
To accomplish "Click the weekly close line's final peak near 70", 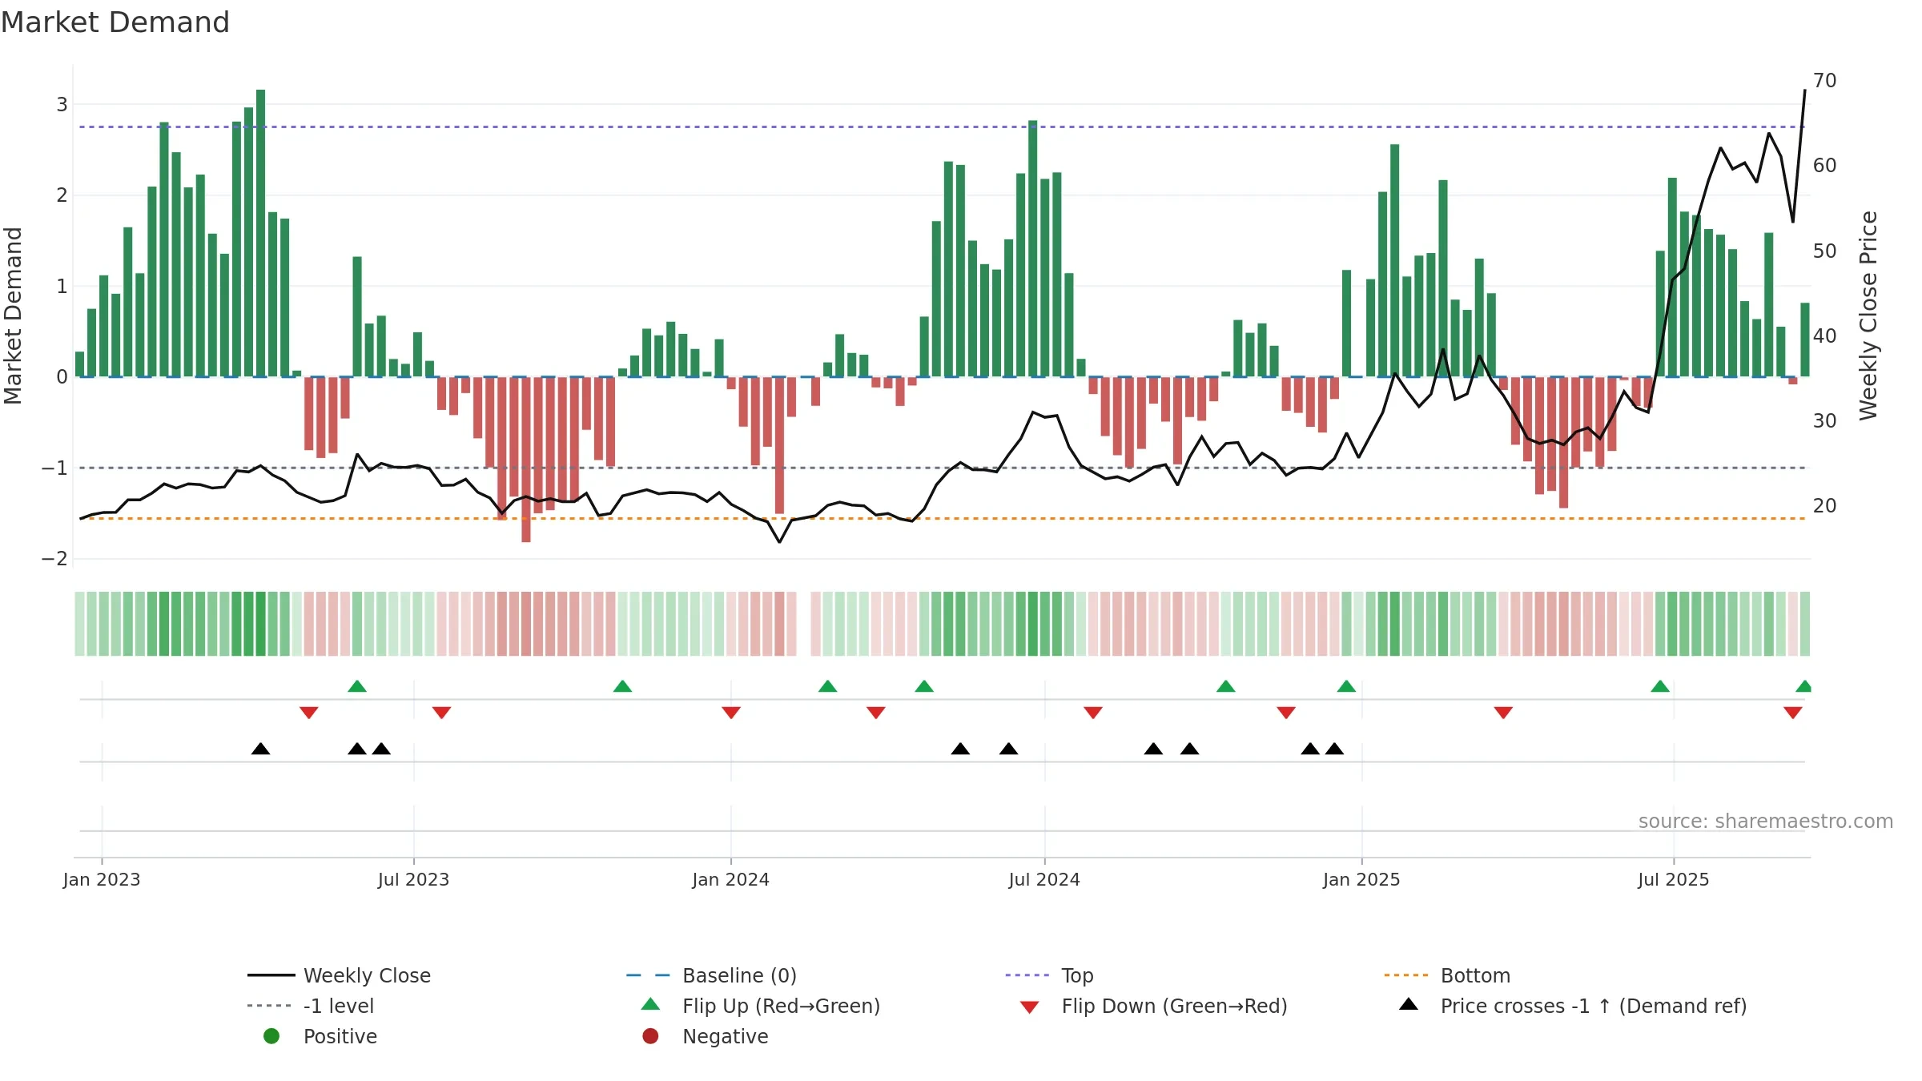I will [x=1805, y=90].
